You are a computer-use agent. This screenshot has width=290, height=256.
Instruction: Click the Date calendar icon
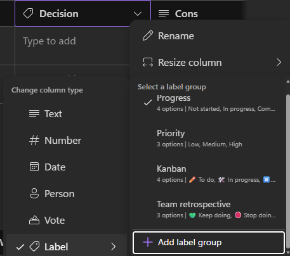34,167
